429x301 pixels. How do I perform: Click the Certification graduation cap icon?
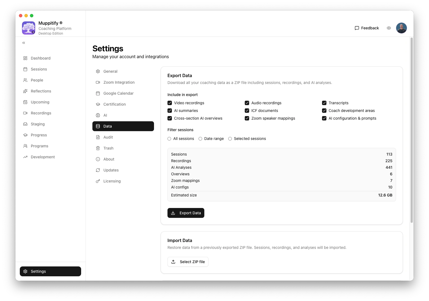(x=98, y=104)
